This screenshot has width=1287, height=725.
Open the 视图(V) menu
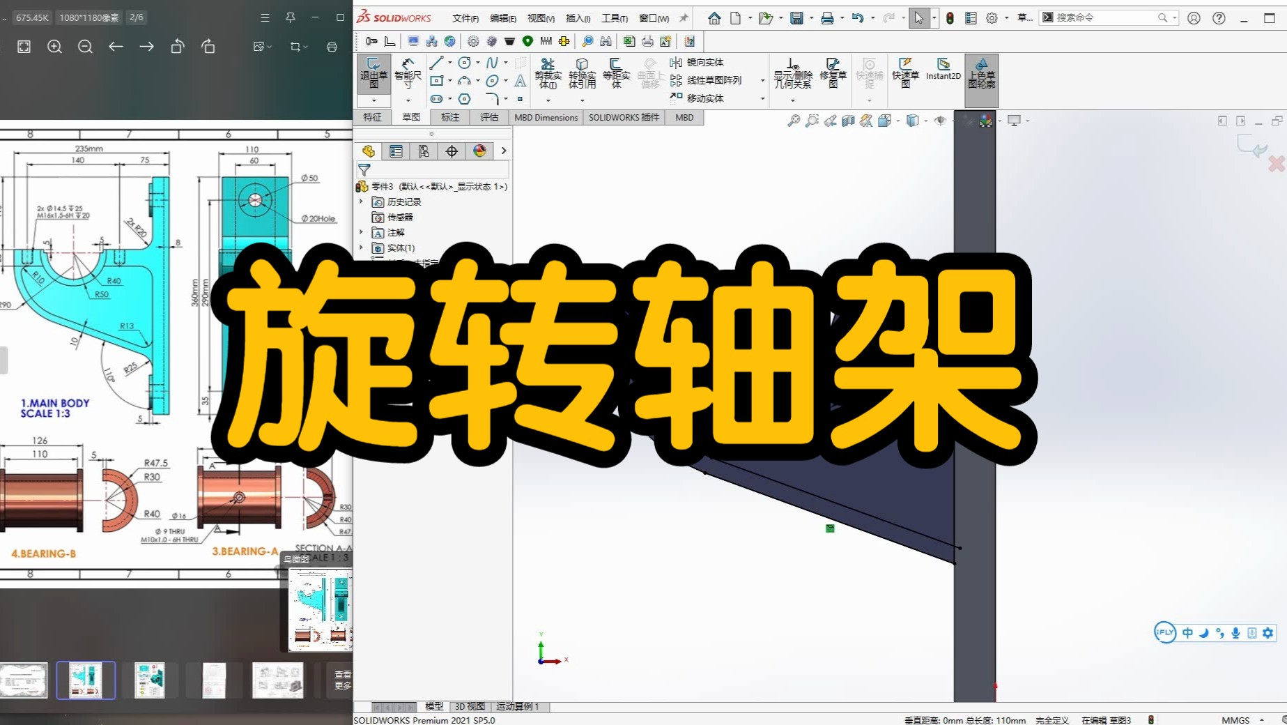coord(541,18)
